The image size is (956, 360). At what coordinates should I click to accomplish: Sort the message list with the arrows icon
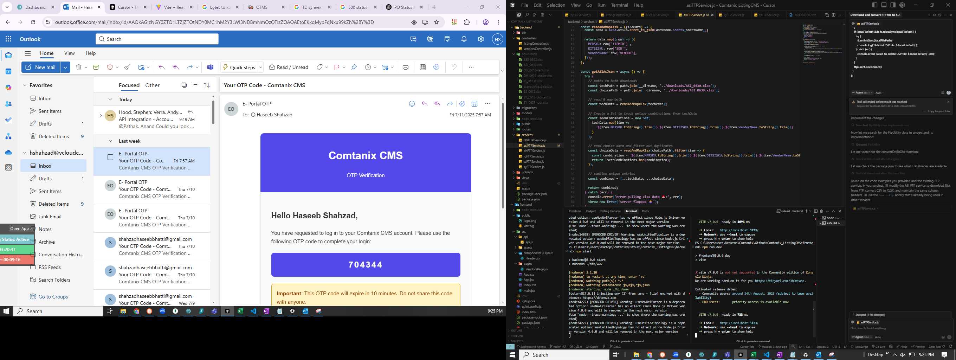tap(207, 85)
